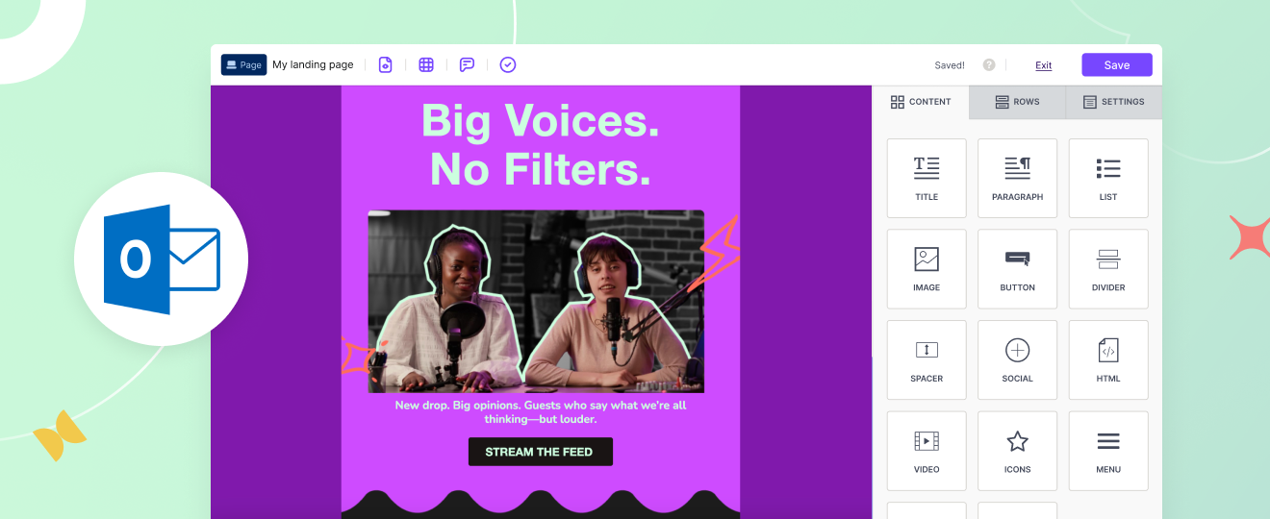Select the Social content block
The width and height of the screenshot is (1270, 519).
pos(1017,359)
